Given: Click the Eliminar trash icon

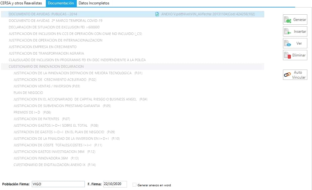Looking at the screenshot, I should pos(288,55).
